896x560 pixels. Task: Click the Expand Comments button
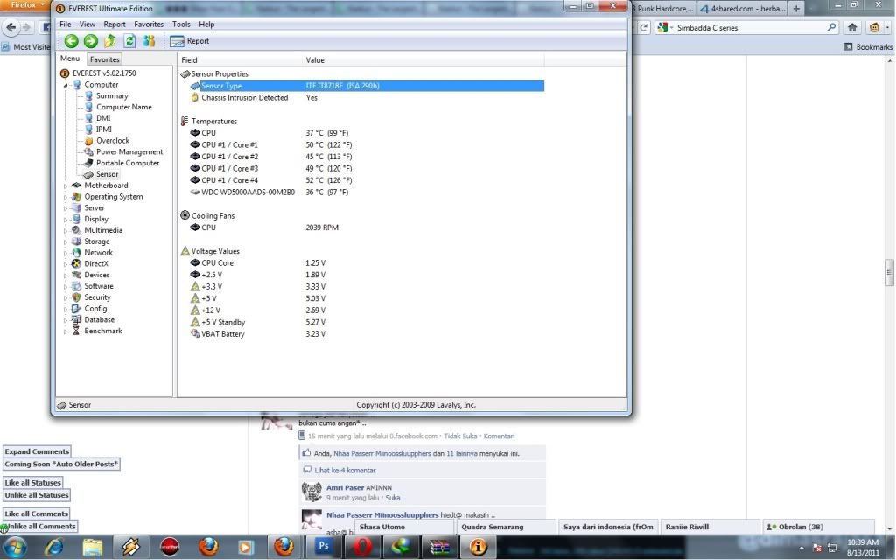click(37, 451)
